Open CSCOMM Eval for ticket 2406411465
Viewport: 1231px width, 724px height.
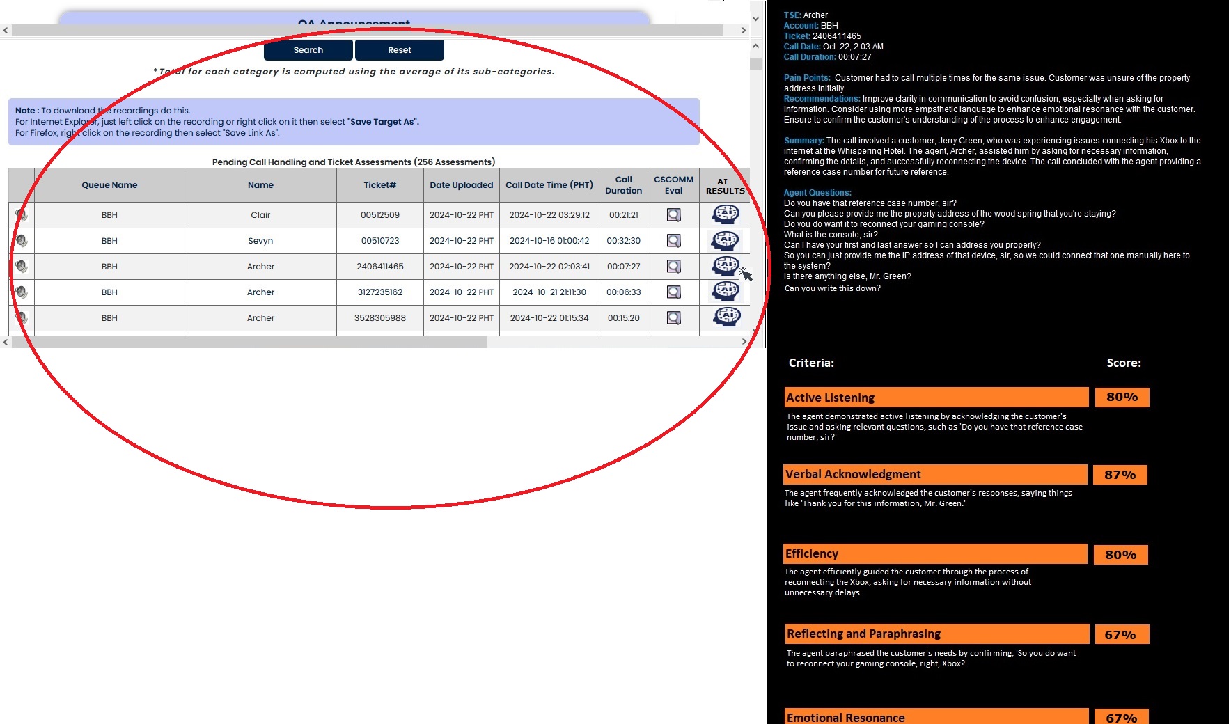point(673,267)
